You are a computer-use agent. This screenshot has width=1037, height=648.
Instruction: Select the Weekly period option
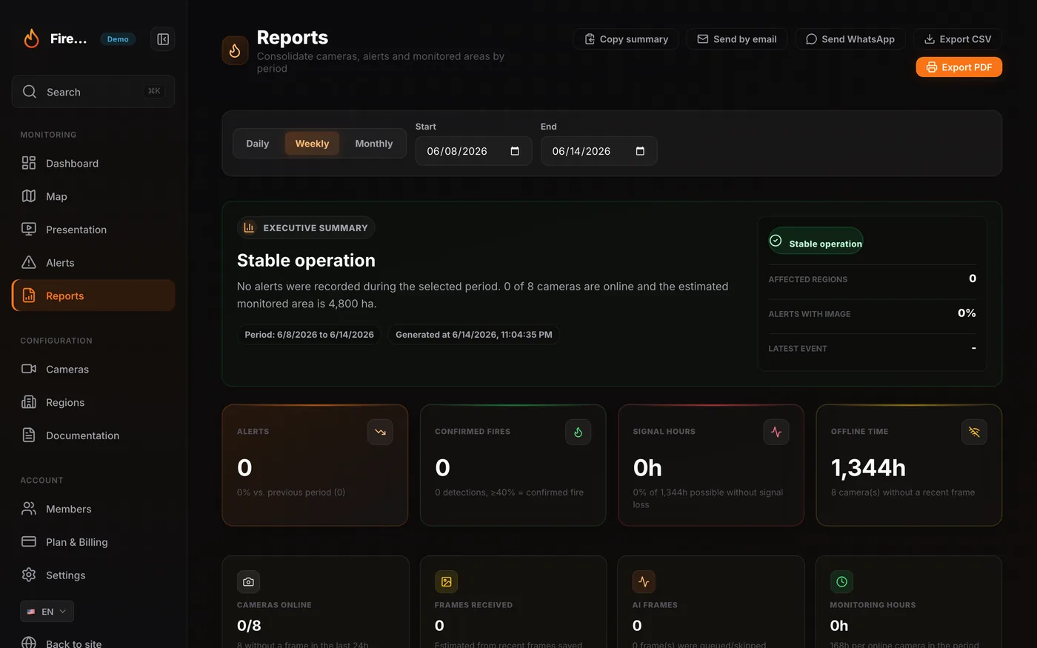pyautogui.click(x=312, y=144)
